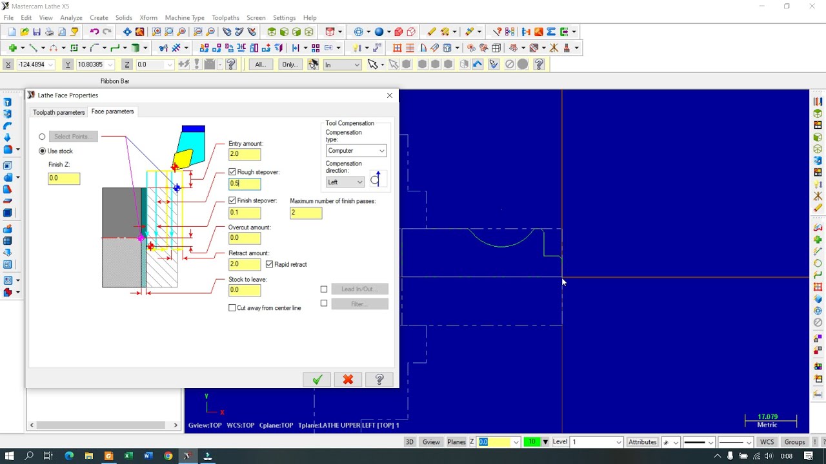Viewport: 826px width, 464px height.
Task: Click the Finish Z input field
Action: [x=64, y=179]
